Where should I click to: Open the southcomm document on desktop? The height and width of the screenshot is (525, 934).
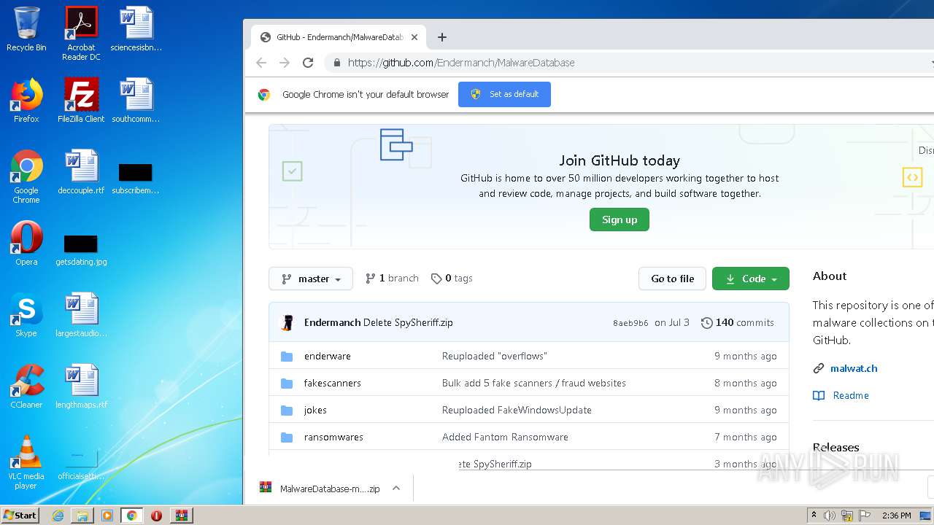click(136, 101)
